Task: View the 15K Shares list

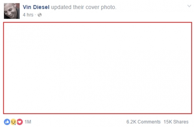Action: pos(176,122)
